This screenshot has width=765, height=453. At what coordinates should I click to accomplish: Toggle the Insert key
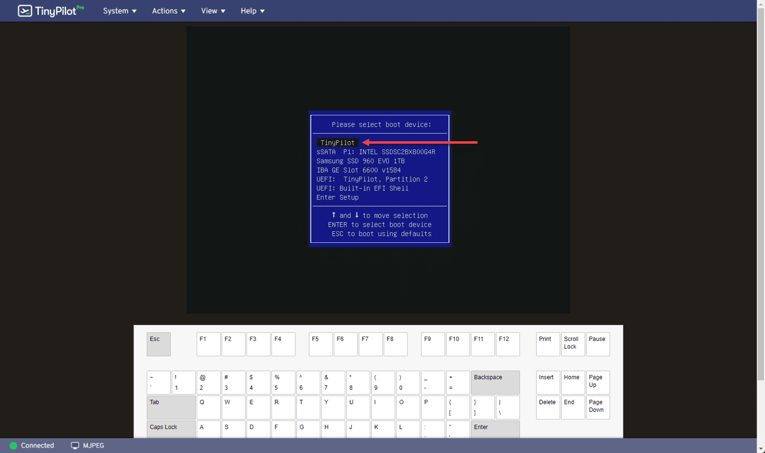click(547, 382)
